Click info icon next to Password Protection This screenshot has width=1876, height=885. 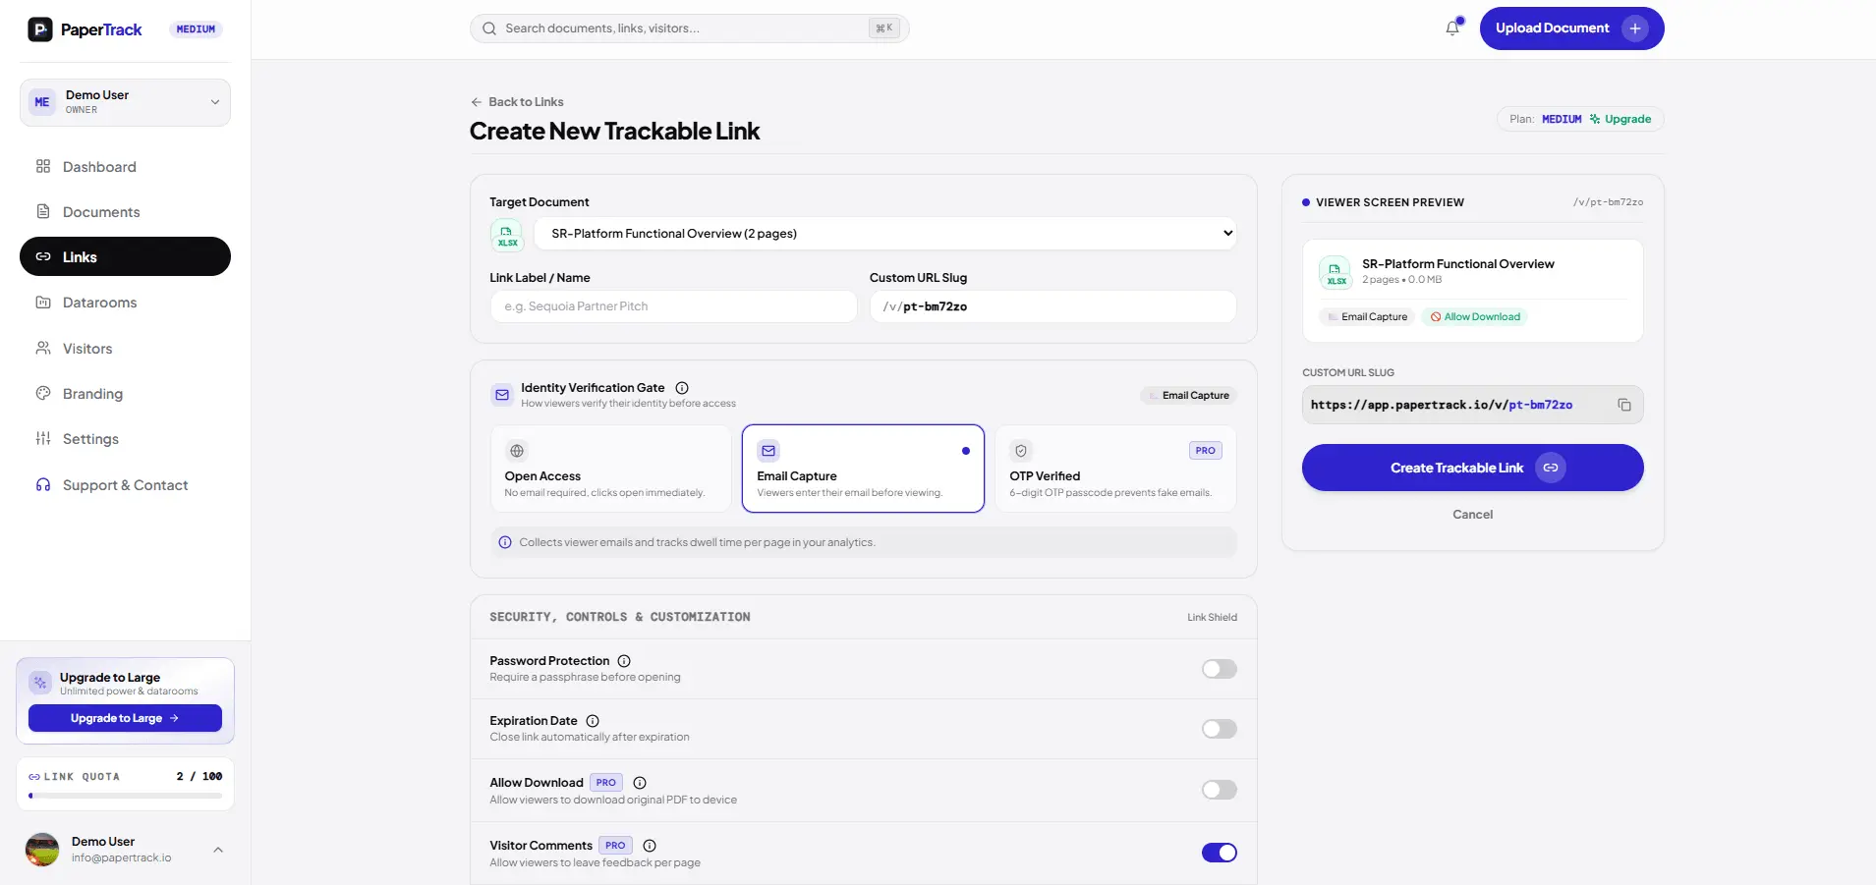pos(624,661)
